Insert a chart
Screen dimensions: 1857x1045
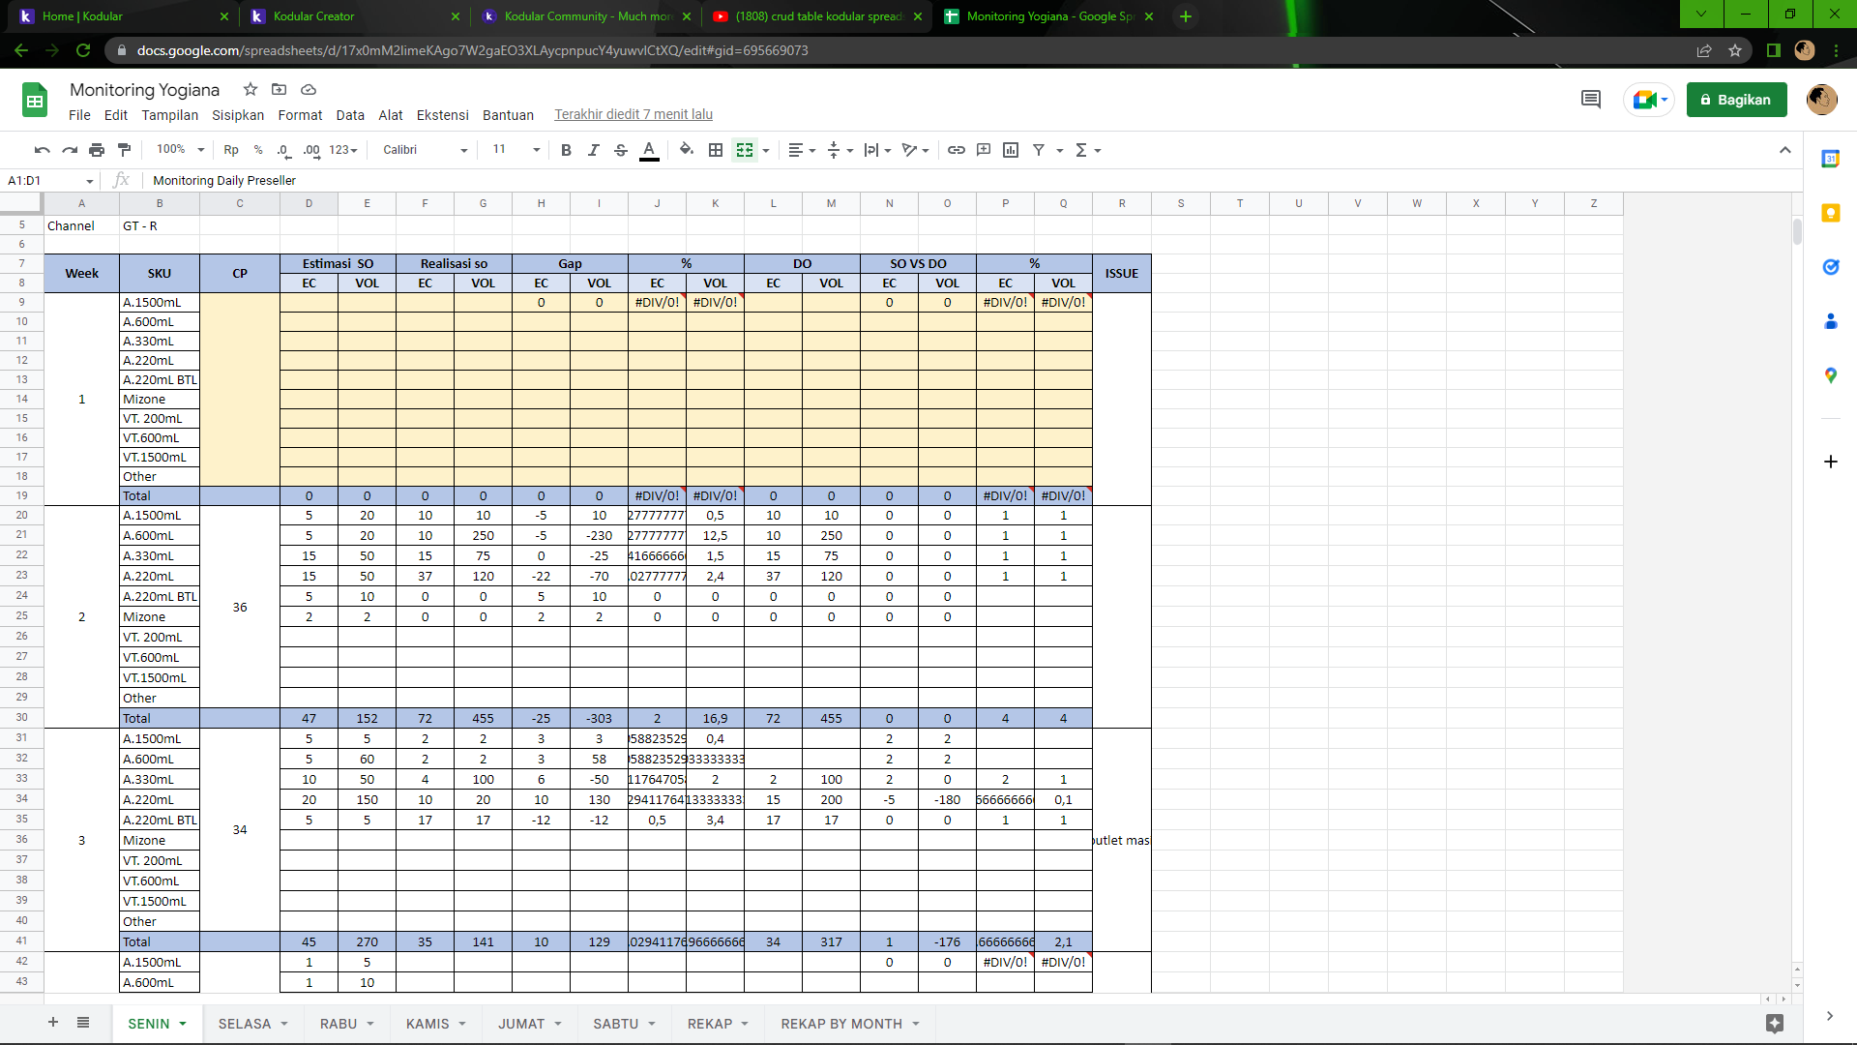(x=1012, y=150)
